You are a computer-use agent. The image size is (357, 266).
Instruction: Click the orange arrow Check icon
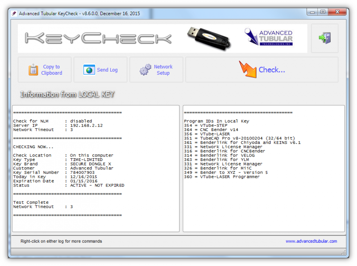[248, 69]
